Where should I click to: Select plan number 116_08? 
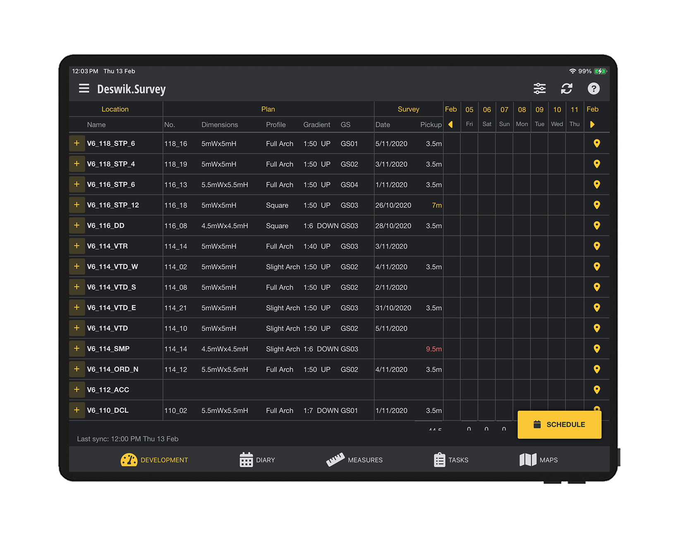pos(176,226)
